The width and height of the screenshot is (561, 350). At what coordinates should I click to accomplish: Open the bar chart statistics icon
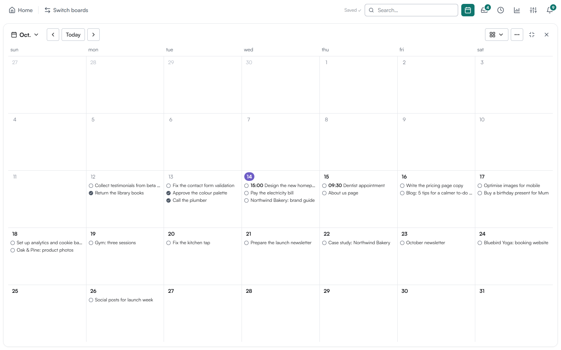tap(517, 10)
